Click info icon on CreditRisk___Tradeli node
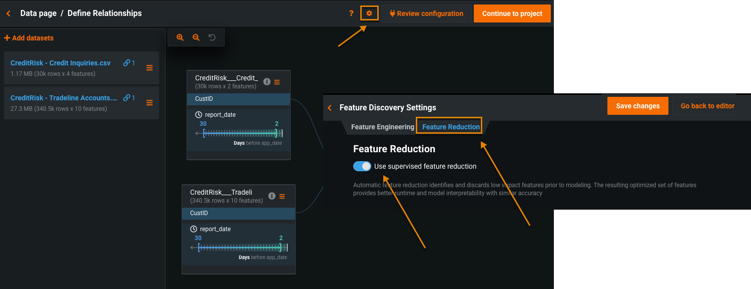Screen dimensions: 751x289 [272, 196]
